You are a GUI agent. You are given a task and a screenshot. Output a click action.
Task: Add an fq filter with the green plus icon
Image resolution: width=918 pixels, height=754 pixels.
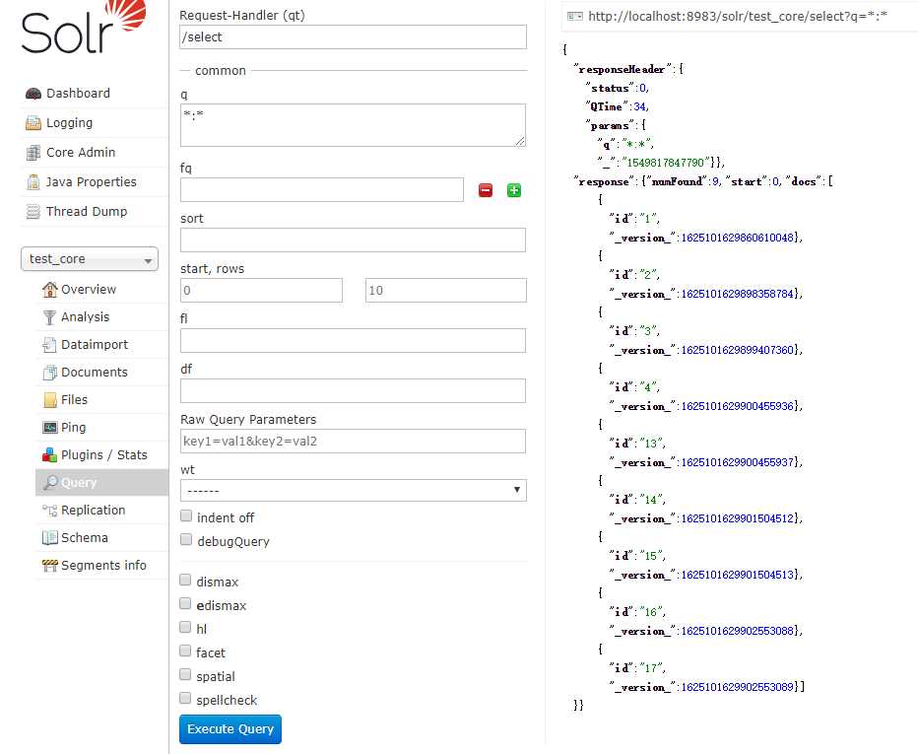514,190
